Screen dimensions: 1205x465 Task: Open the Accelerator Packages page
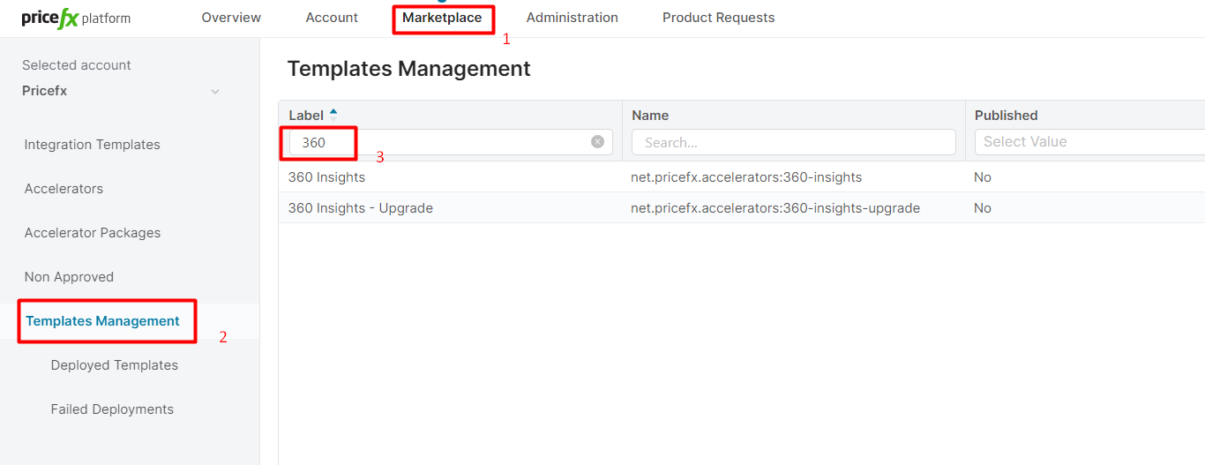(93, 233)
